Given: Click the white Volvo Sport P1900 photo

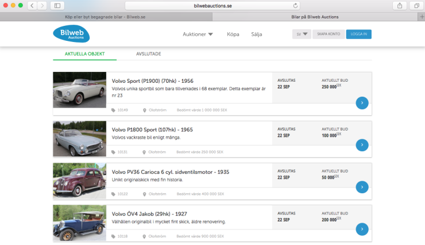Looking at the screenshot, I should coord(79,90).
